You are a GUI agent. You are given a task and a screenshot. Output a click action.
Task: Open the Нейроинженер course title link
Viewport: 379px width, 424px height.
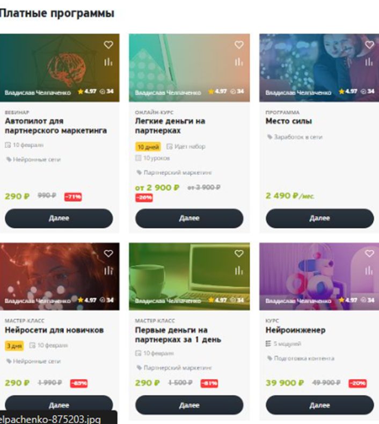(x=295, y=330)
